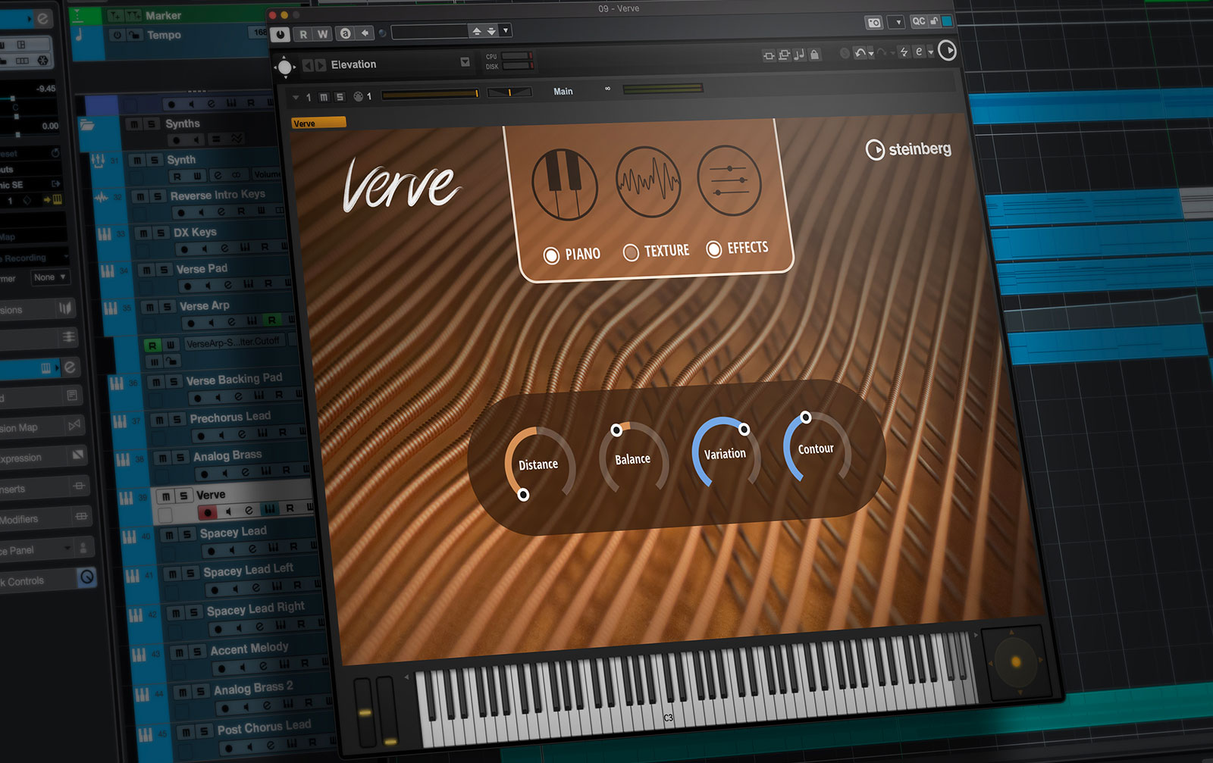This screenshot has height=763, width=1213.
Task: Enable Read automation (R) in plugin window
Action: [303, 34]
